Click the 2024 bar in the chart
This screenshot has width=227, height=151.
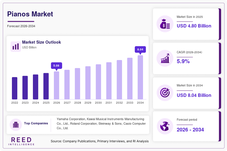(36, 87)
